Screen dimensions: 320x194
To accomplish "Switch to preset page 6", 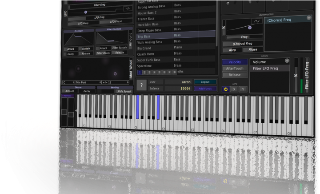I will pyautogui.click(x=164, y=72).
